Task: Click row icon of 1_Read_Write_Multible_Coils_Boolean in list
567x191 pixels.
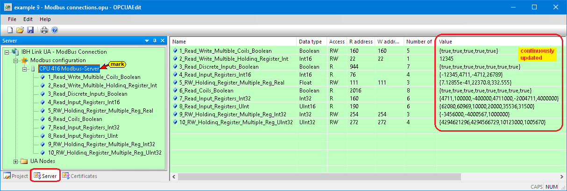Action: point(175,50)
